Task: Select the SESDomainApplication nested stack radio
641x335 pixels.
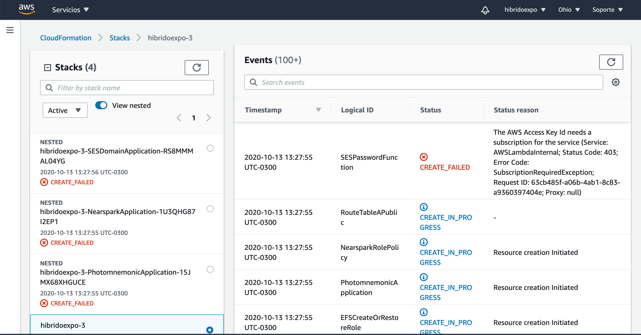Action: 210,148
